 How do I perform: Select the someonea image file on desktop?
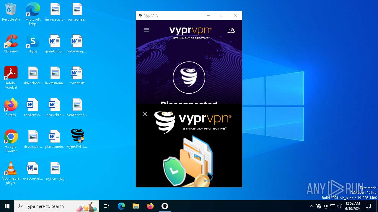[x=77, y=12]
